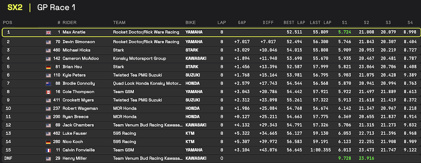Click the US flag beside Luke Fauser

(48, 134)
